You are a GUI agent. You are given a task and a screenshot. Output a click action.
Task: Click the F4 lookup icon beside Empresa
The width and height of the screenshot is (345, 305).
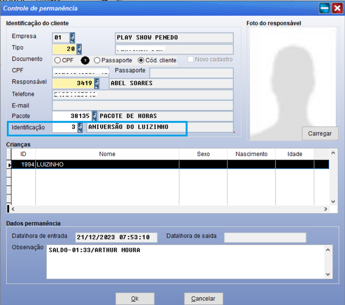pos(72,38)
